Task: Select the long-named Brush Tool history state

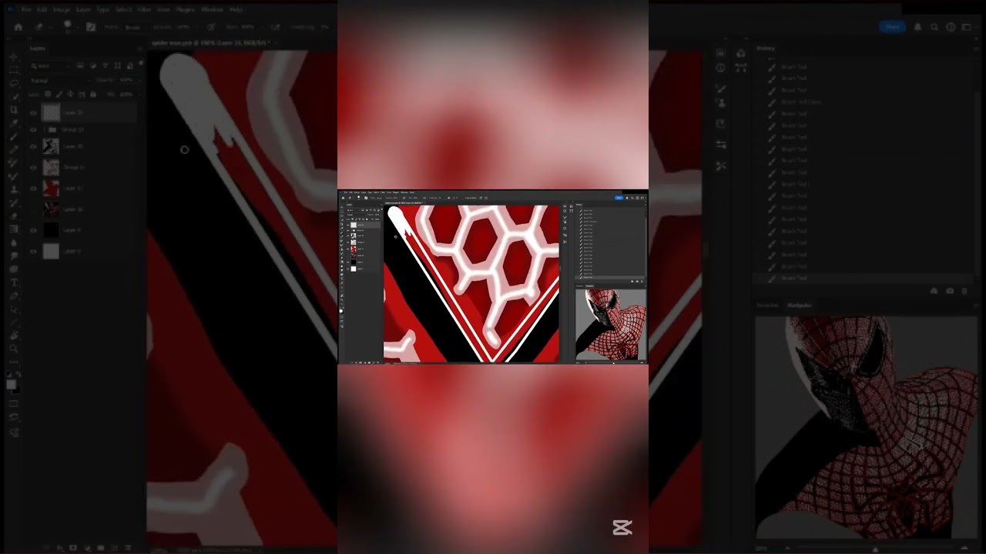Action: (x=801, y=102)
